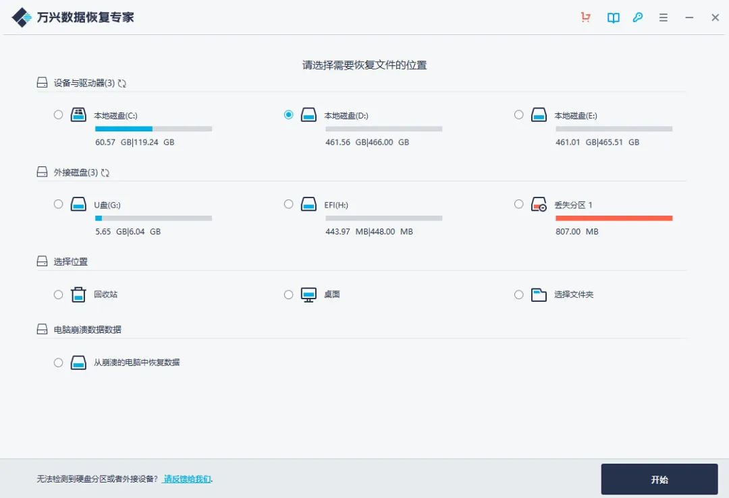Viewport: 729px width, 498px height.
Task: Open the hamburger menu
Action: 664,18
